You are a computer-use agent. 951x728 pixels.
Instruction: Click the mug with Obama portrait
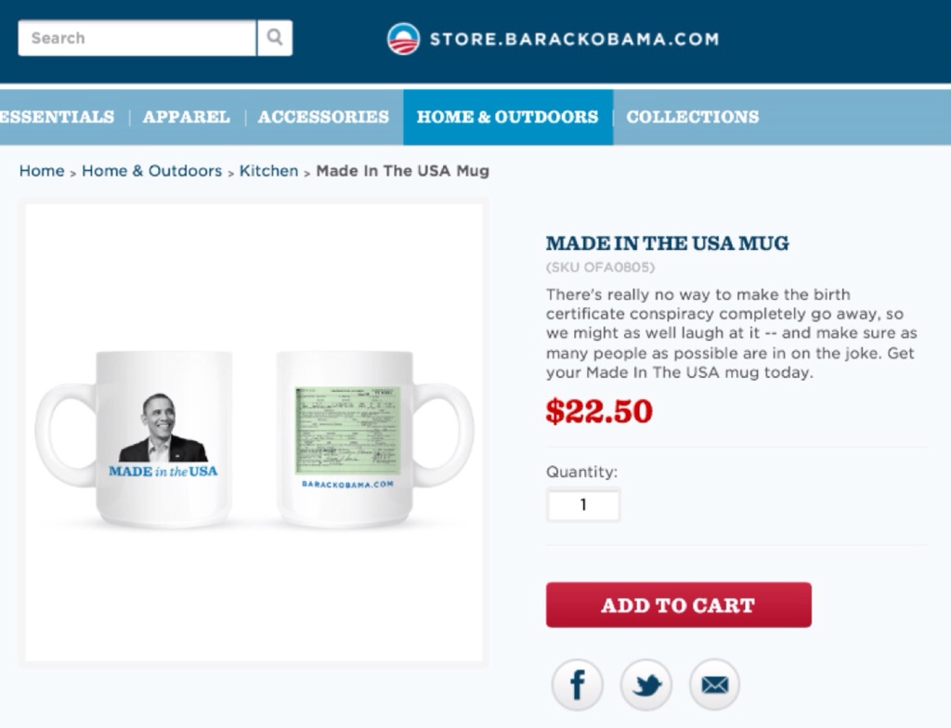tap(135, 439)
